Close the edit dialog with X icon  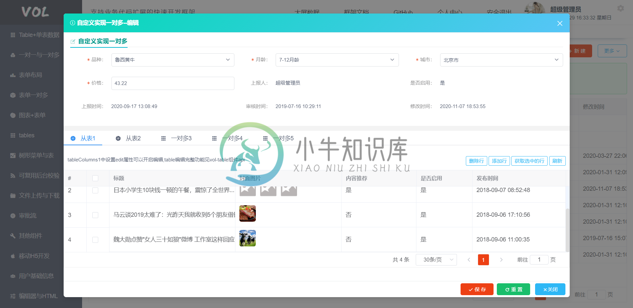tap(560, 23)
